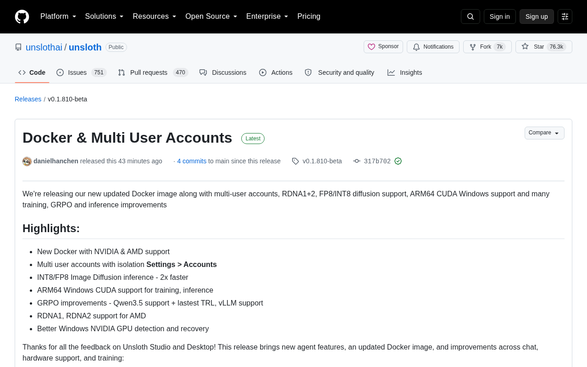Click the Sign up button
The height and width of the screenshot is (367, 587).
(537, 17)
